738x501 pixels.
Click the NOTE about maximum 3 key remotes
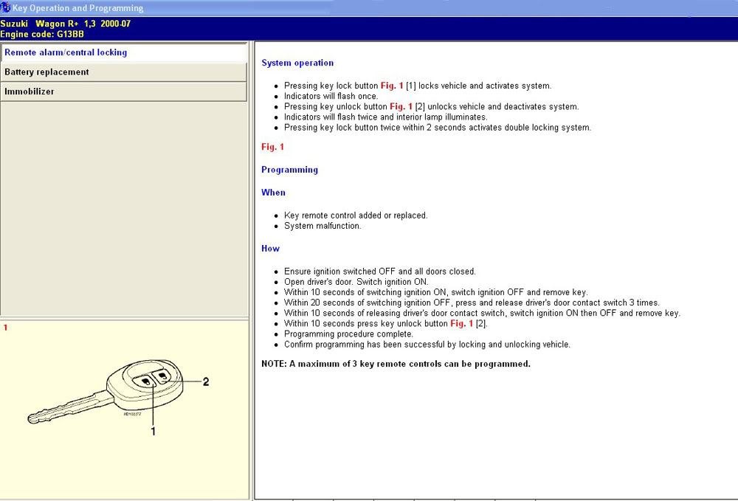coord(396,364)
